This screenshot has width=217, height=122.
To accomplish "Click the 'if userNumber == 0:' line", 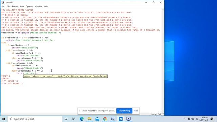I will pyautogui.click(x=19, y=45).
